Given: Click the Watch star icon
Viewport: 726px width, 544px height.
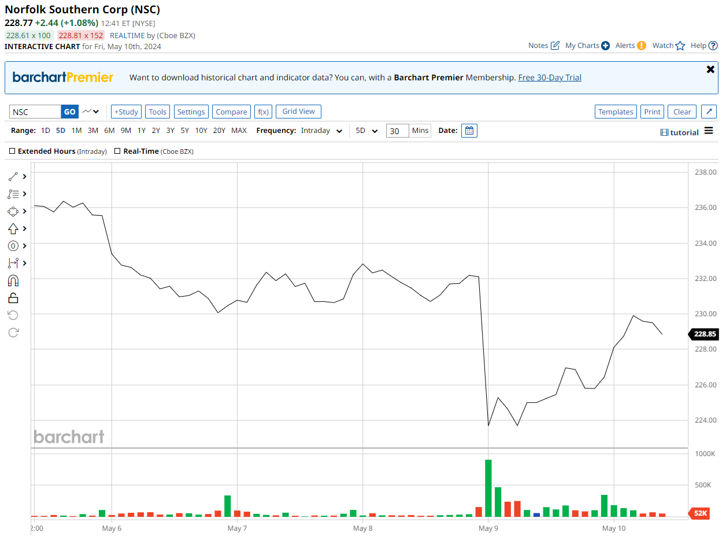Looking at the screenshot, I should point(680,46).
